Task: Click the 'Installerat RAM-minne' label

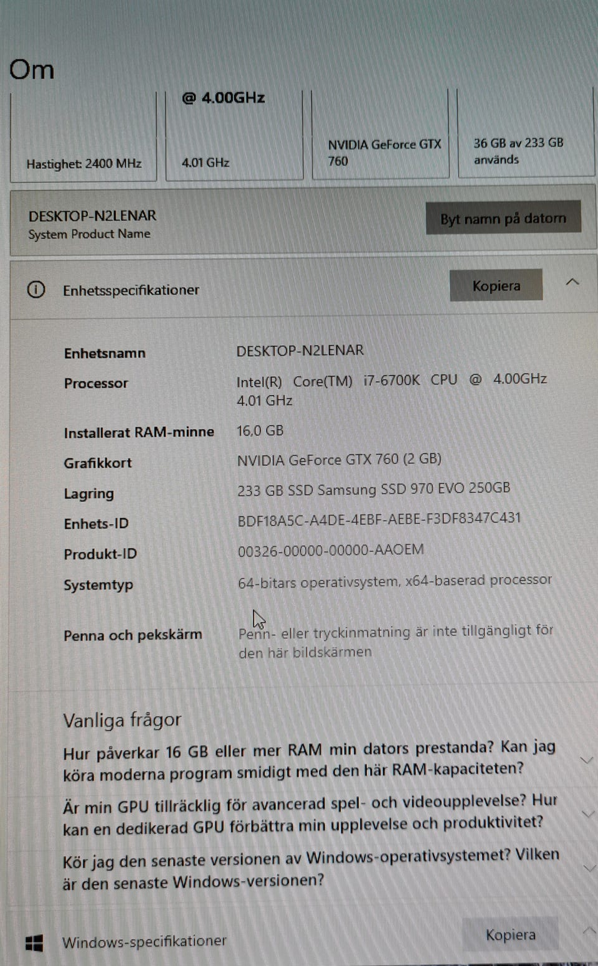Action: click(x=139, y=432)
